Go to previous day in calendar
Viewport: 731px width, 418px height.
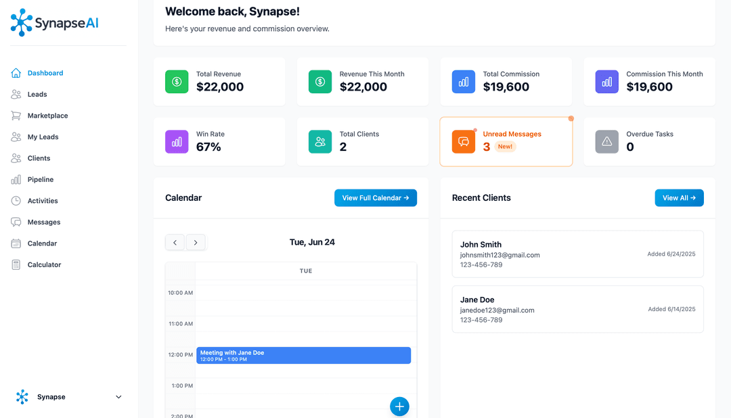tap(175, 242)
